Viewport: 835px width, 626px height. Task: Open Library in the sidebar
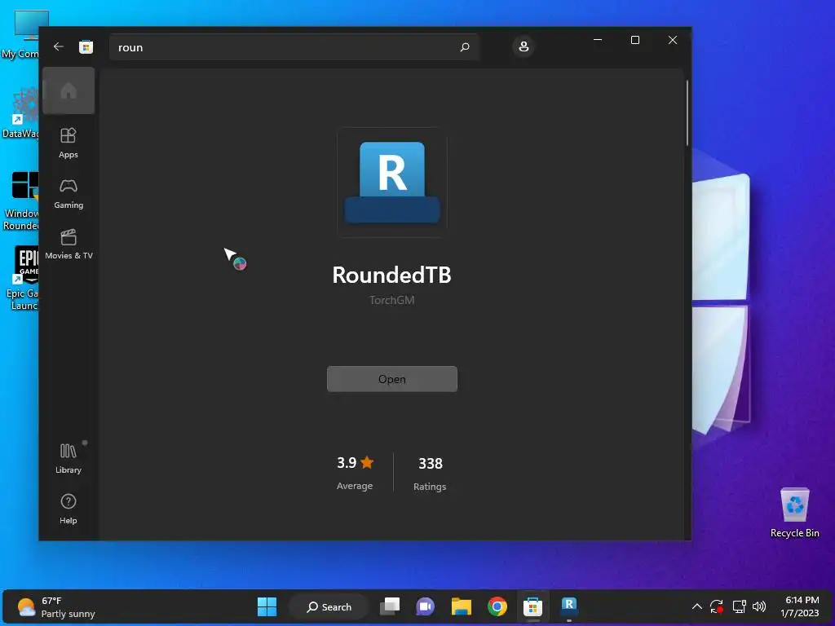tap(68, 458)
